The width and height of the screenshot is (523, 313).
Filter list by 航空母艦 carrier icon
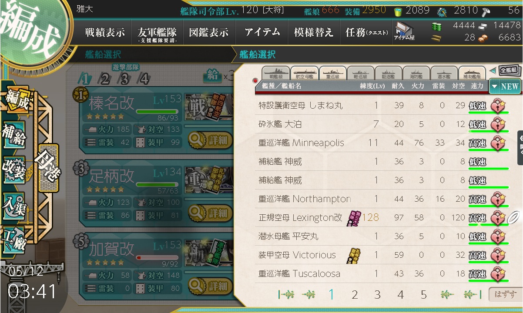click(304, 73)
